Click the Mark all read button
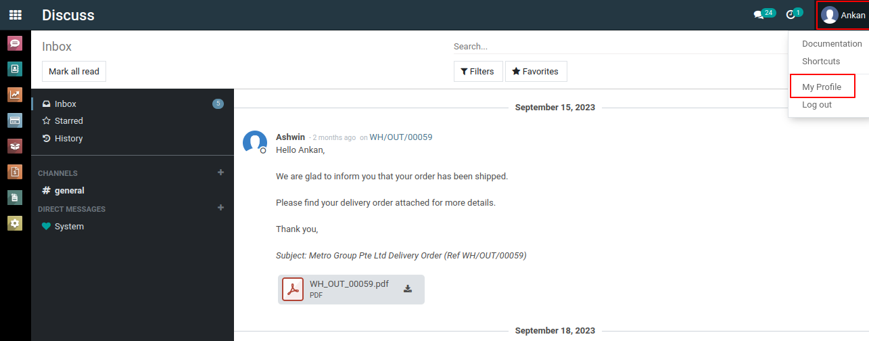 click(x=74, y=71)
